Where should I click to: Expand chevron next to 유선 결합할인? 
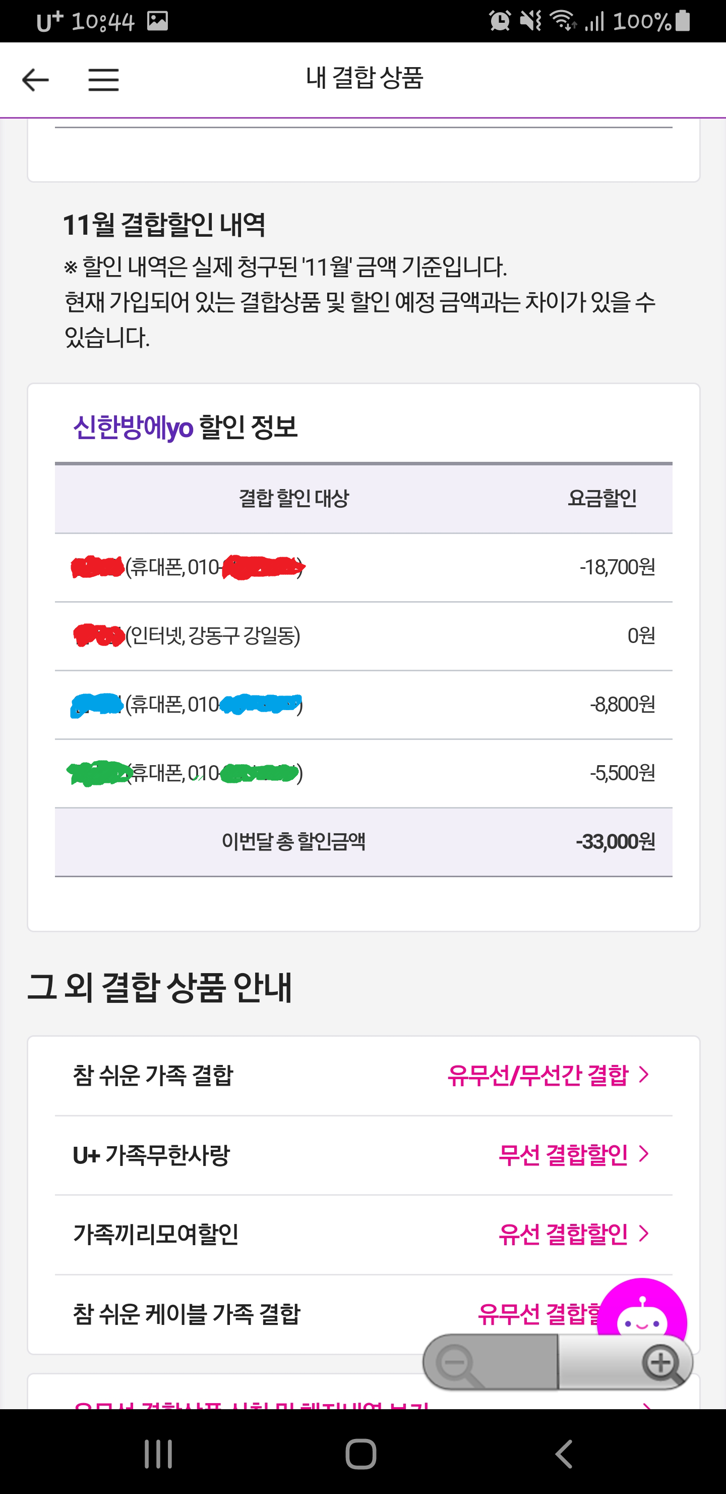[x=644, y=1234]
